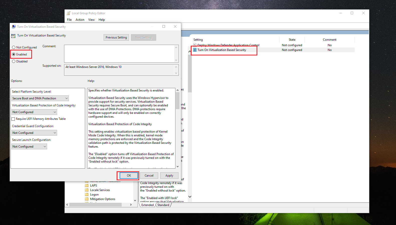Image resolution: width=396 pixels, height=225 pixels.
Task: Click the tree pane vertical scroll down arrow
Action: (135, 201)
